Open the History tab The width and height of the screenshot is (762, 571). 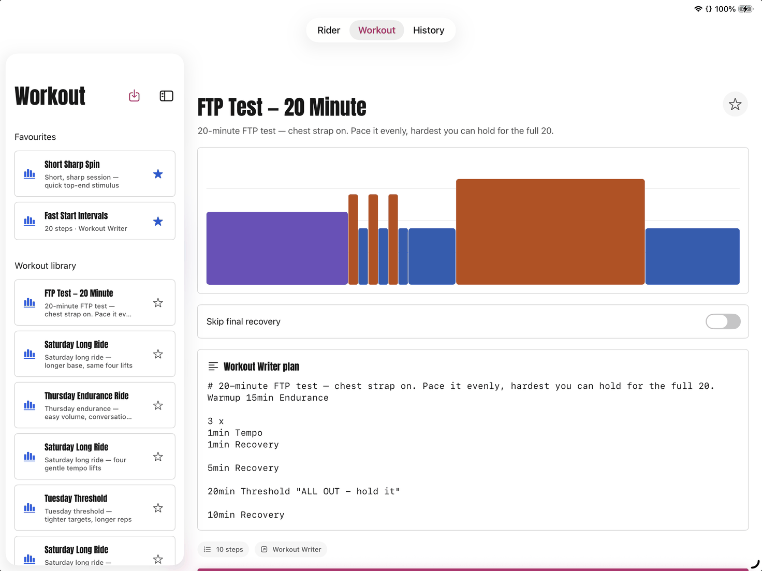click(429, 30)
